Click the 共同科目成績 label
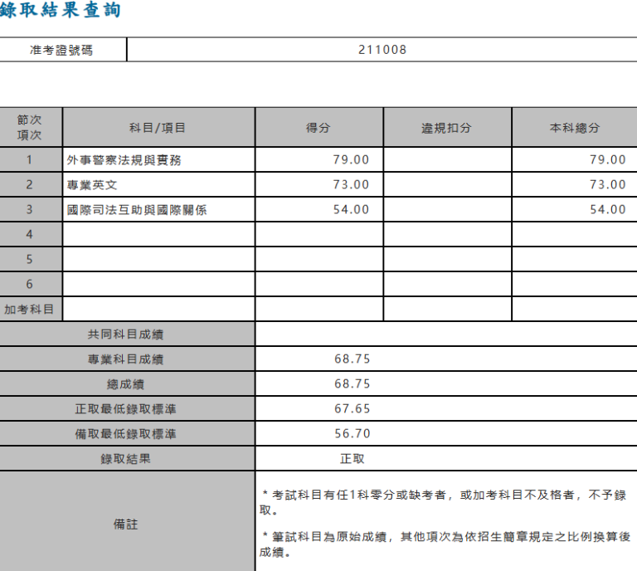This screenshot has width=637, height=571. [x=125, y=334]
